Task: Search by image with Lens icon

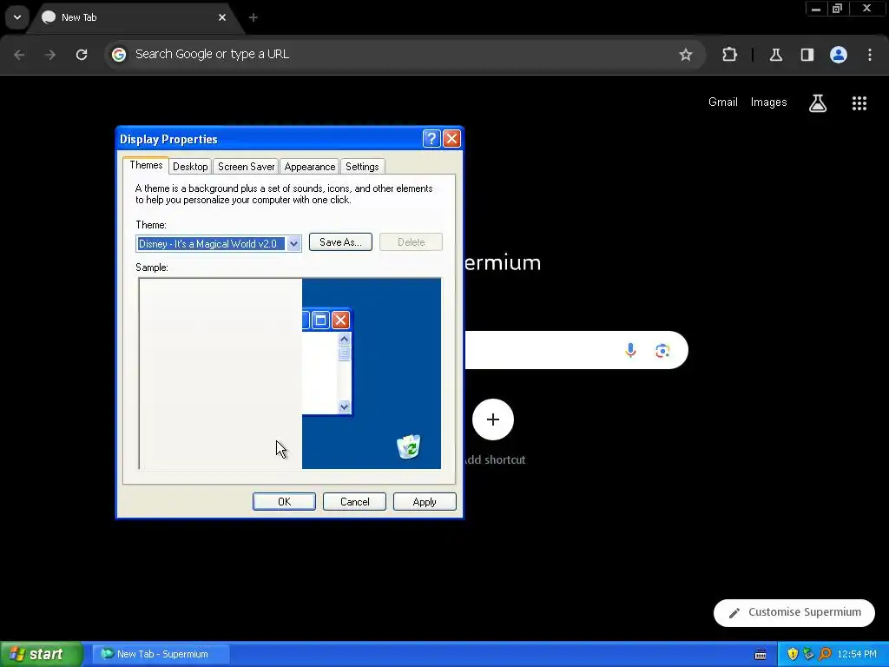Action: pyautogui.click(x=662, y=350)
